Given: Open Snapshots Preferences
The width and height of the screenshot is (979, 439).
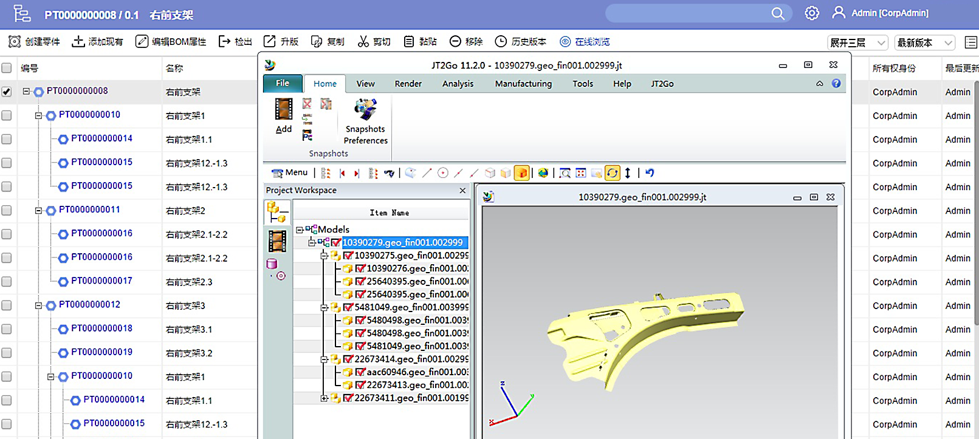Looking at the screenshot, I should tap(365, 121).
